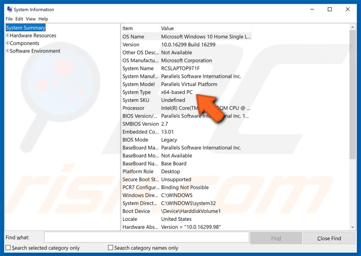361x256 pixels.
Task: Select the Secure Boot St... row
Action: tap(186, 180)
